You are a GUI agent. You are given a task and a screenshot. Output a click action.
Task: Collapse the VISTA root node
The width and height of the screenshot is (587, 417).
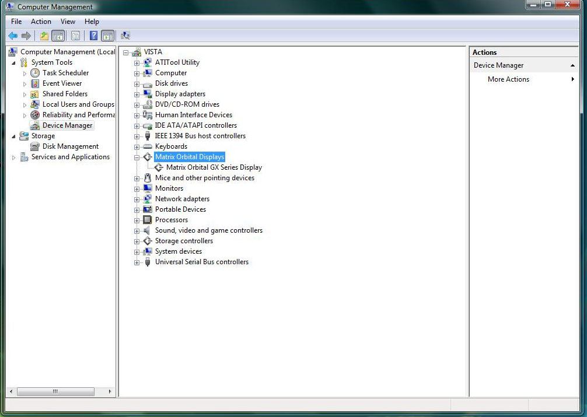[x=126, y=52]
